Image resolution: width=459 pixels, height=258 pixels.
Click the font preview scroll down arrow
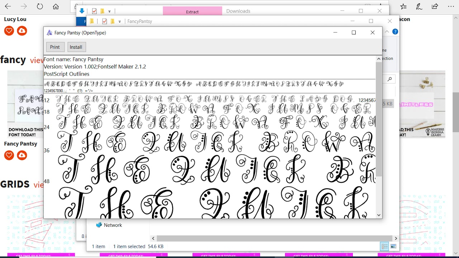(x=379, y=215)
